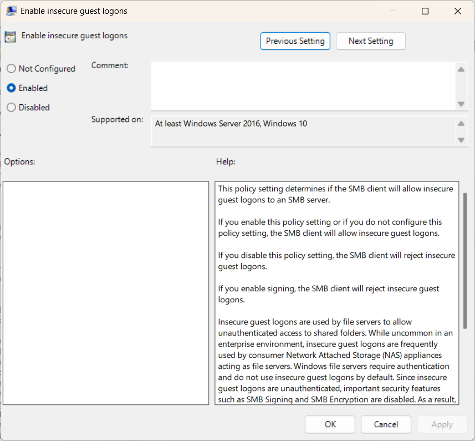Confirm changes with the OK button

click(330, 424)
